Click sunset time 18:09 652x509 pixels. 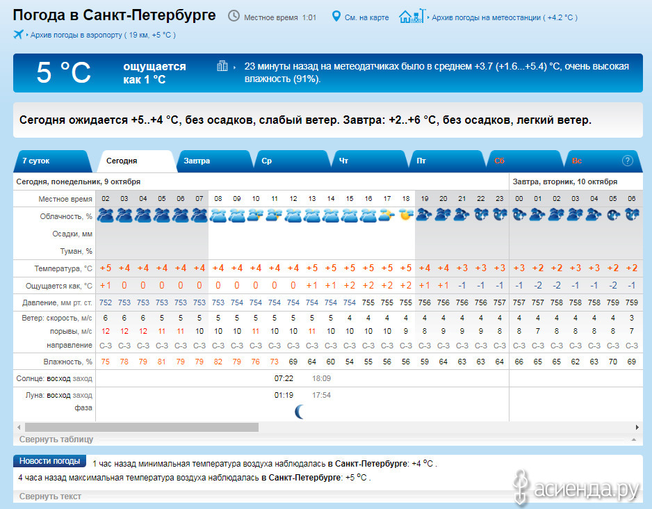pos(321,378)
